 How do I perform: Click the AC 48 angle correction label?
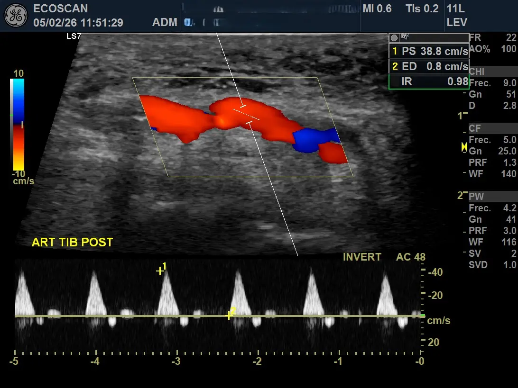411,257
